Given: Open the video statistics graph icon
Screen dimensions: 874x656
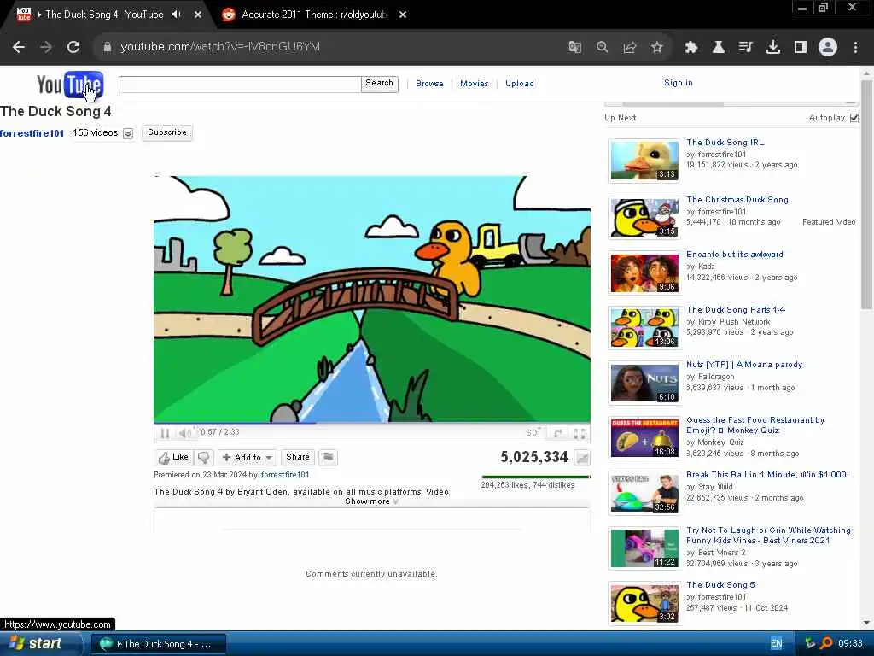Looking at the screenshot, I should [x=582, y=458].
